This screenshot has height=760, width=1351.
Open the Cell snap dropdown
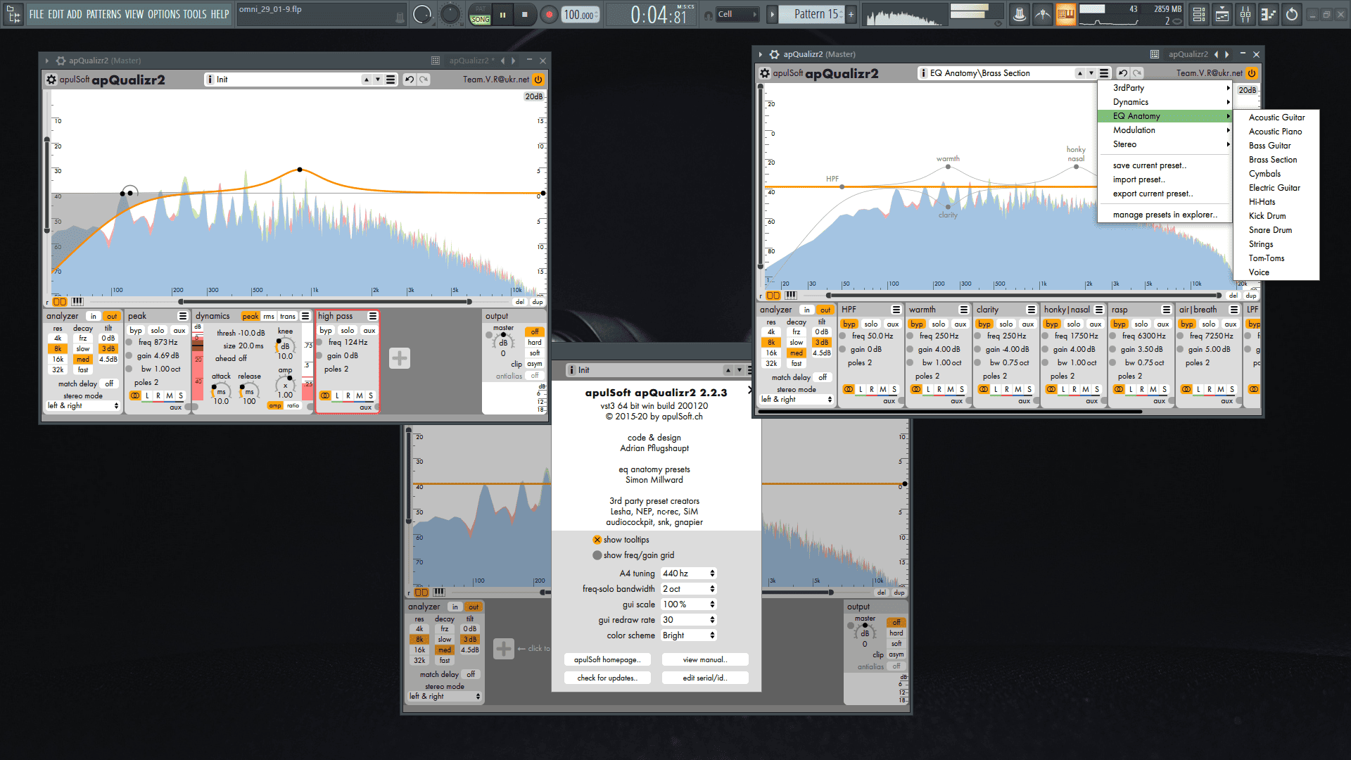click(x=737, y=14)
